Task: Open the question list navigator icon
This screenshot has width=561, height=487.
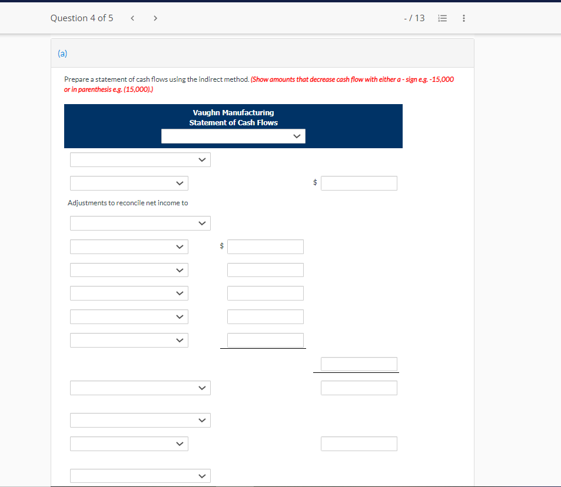Action: click(x=442, y=18)
